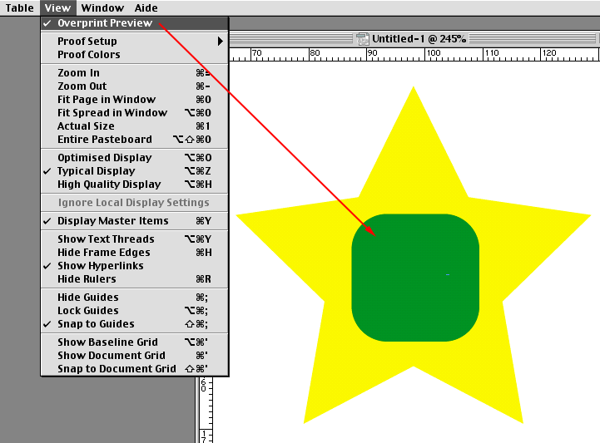Choose Hide Rulers
This screenshot has width=600, height=443.
pos(135,279)
